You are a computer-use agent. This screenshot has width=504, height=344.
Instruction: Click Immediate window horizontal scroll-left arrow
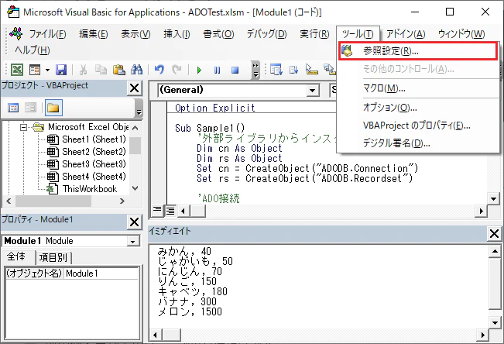pos(156,335)
